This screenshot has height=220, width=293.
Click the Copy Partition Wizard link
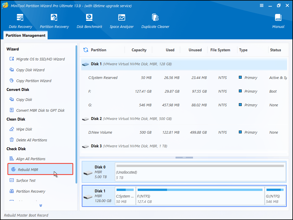click(x=34, y=81)
